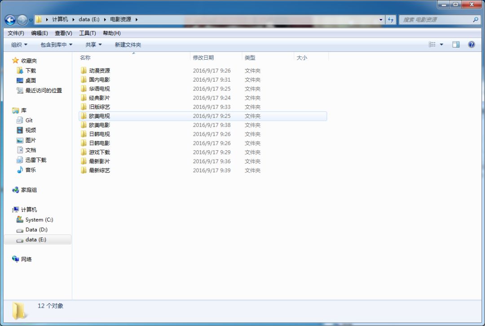Image resolution: width=485 pixels, height=326 pixels.
Task: Select 电影资源 in the address breadcrumb
Action: pos(121,19)
